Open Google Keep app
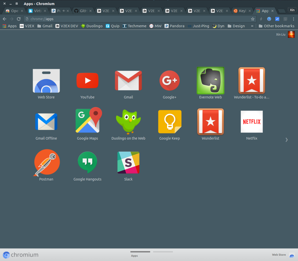298x261 pixels. [x=170, y=122]
